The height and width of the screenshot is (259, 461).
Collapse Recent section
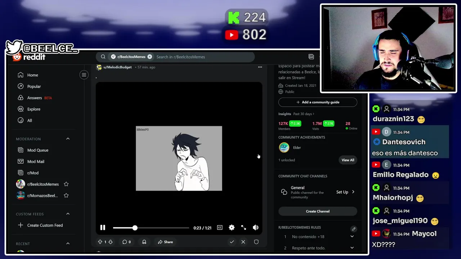(x=68, y=244)
